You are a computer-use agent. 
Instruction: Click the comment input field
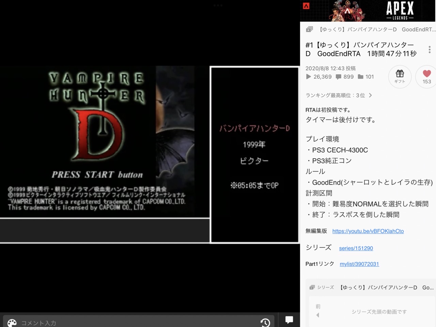(x=136, y=323)
